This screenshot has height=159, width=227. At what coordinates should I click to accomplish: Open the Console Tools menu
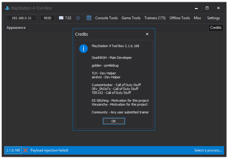(106, 18)
